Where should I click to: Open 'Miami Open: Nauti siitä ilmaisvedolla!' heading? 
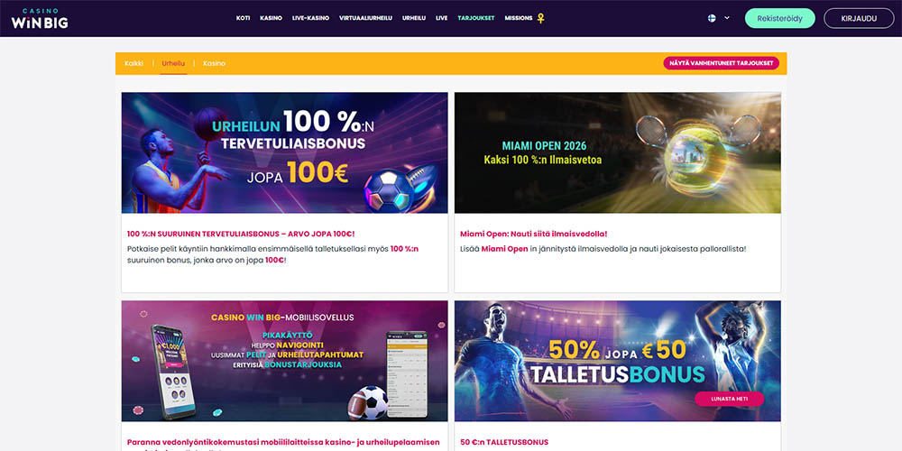(x=534, y=235)
